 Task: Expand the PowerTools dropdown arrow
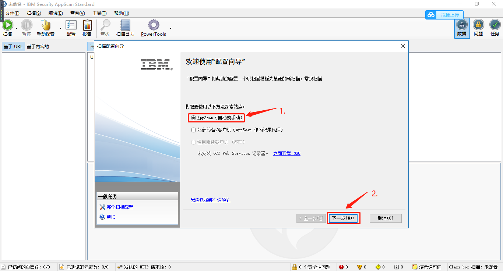pos(170,28)
